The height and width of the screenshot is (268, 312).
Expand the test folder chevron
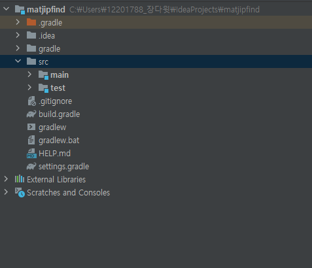coord(29,88)
